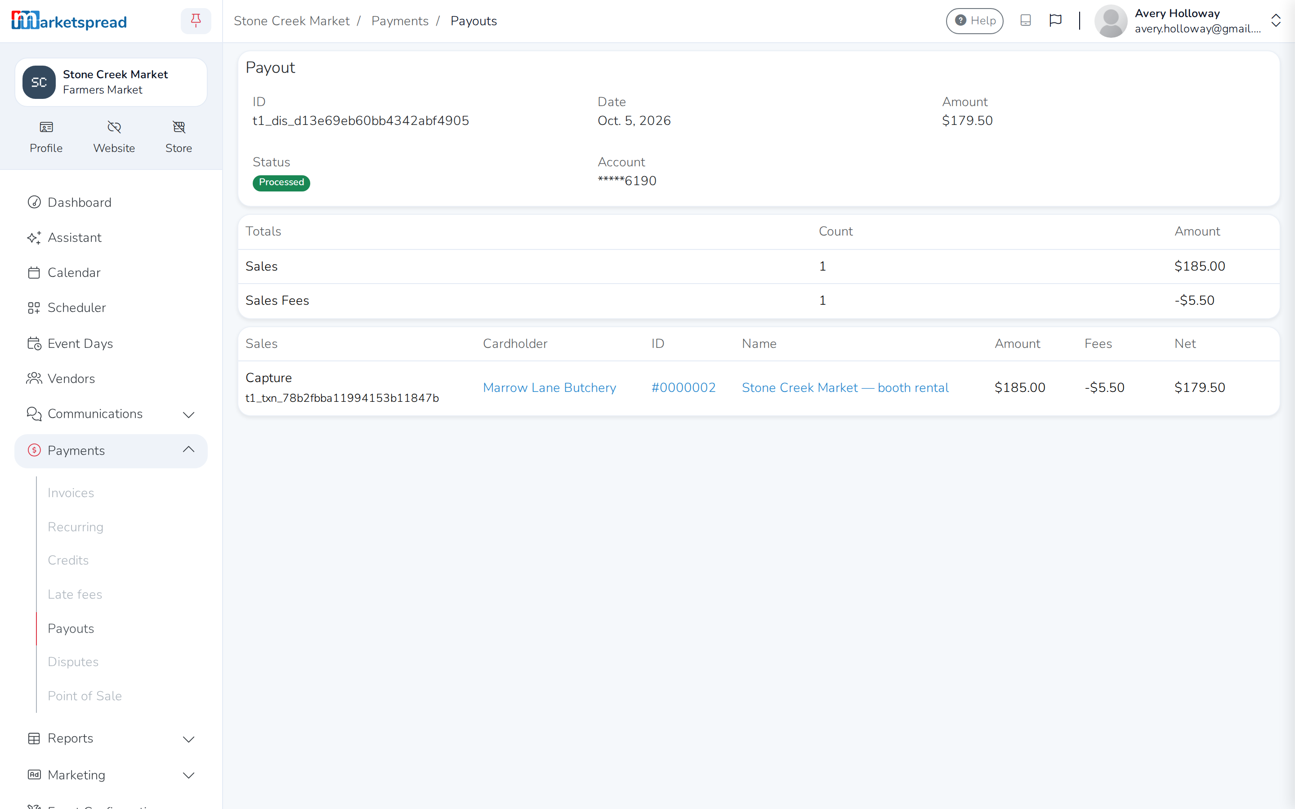This screenshot has width=1295, height=809.
Task: Click the payout ID t1_dis_d13e69eb60bb4342abf4905
Action: coord(361,121)
